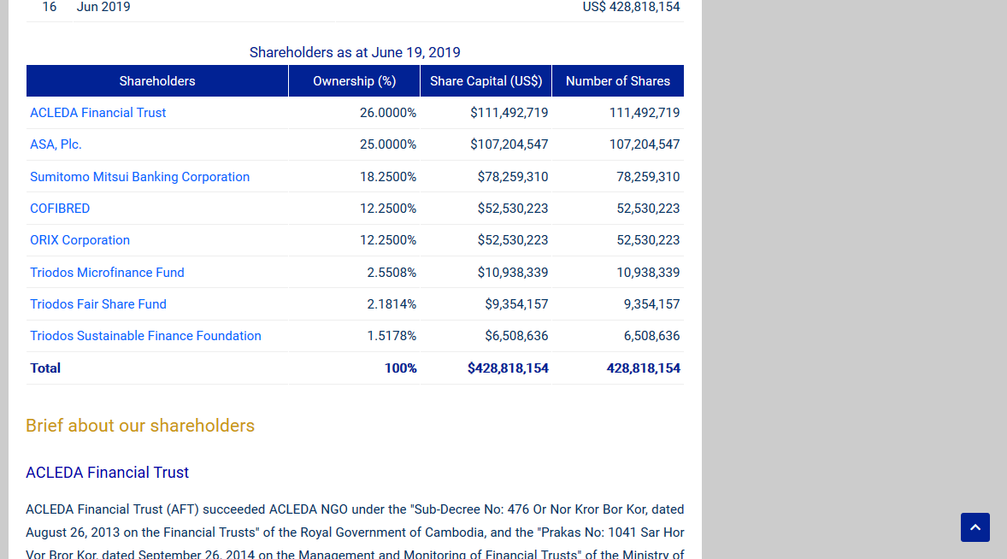This screenshot has height=559, width=1007.
Task: Open the ORIX Corporation link
Action: (x=79, y=240)
